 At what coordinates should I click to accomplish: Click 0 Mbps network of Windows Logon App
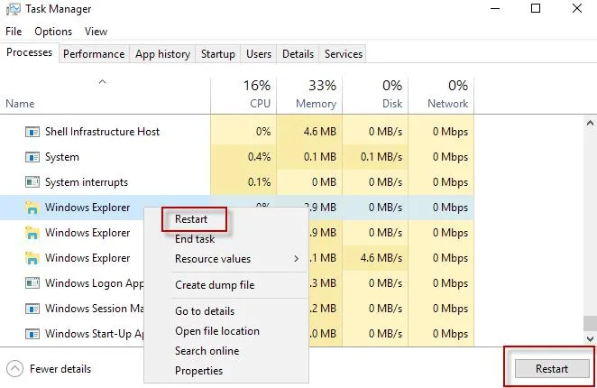[450, 283]
